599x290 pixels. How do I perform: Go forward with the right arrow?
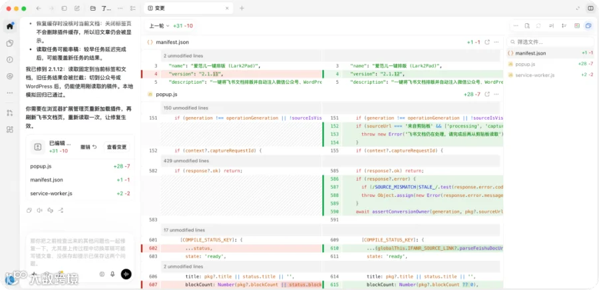click(51, 8)
